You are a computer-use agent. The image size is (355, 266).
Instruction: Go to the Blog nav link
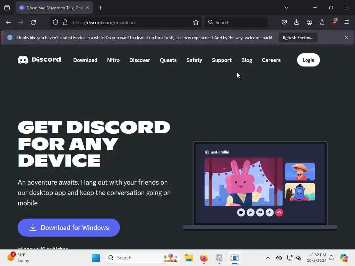[x=246, y=60]
